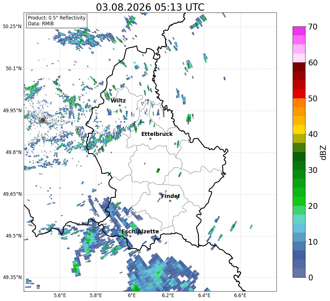Click the Product 0.5° Reflectivity info box

click(x=57, y=21)
